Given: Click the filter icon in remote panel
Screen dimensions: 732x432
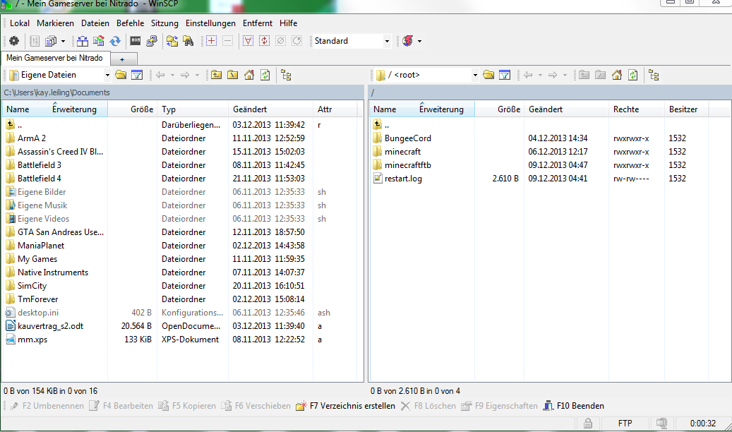Looking at the screenshot, I should pos(505,75).
